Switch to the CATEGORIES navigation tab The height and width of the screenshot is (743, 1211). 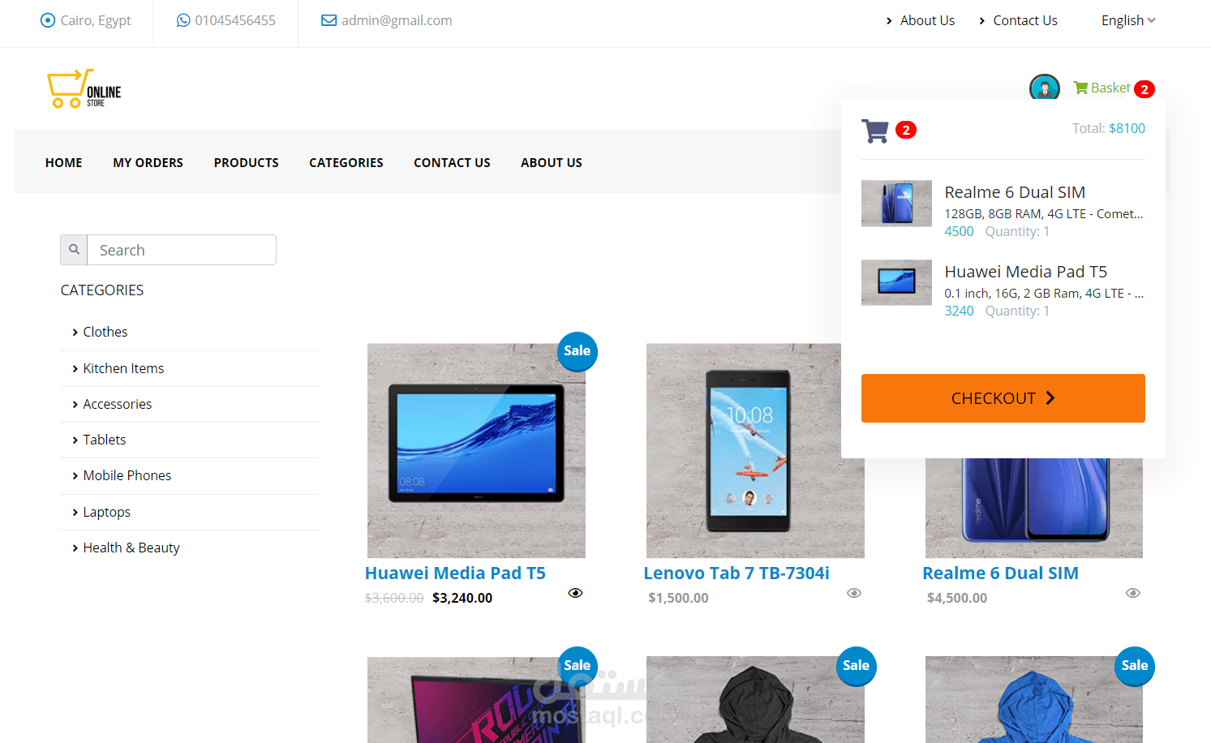point(346,162)
